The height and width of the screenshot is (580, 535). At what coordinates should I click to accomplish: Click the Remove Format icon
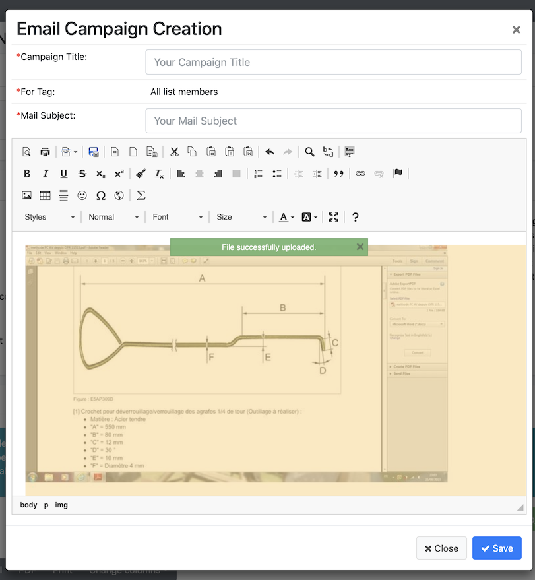[159, 174]
